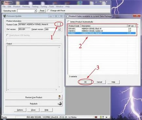Maximize the Firmware Update window
Screen dimensions: 142x120
click(56, 16)
